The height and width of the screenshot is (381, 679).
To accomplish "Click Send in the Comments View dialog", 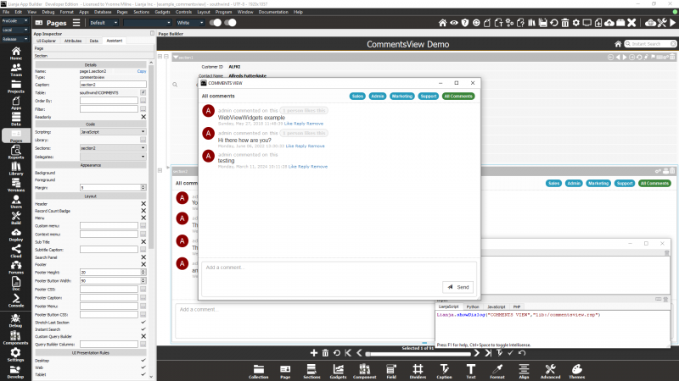I will 458,287.
